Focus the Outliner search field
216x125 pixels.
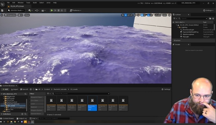pos(193,19)
